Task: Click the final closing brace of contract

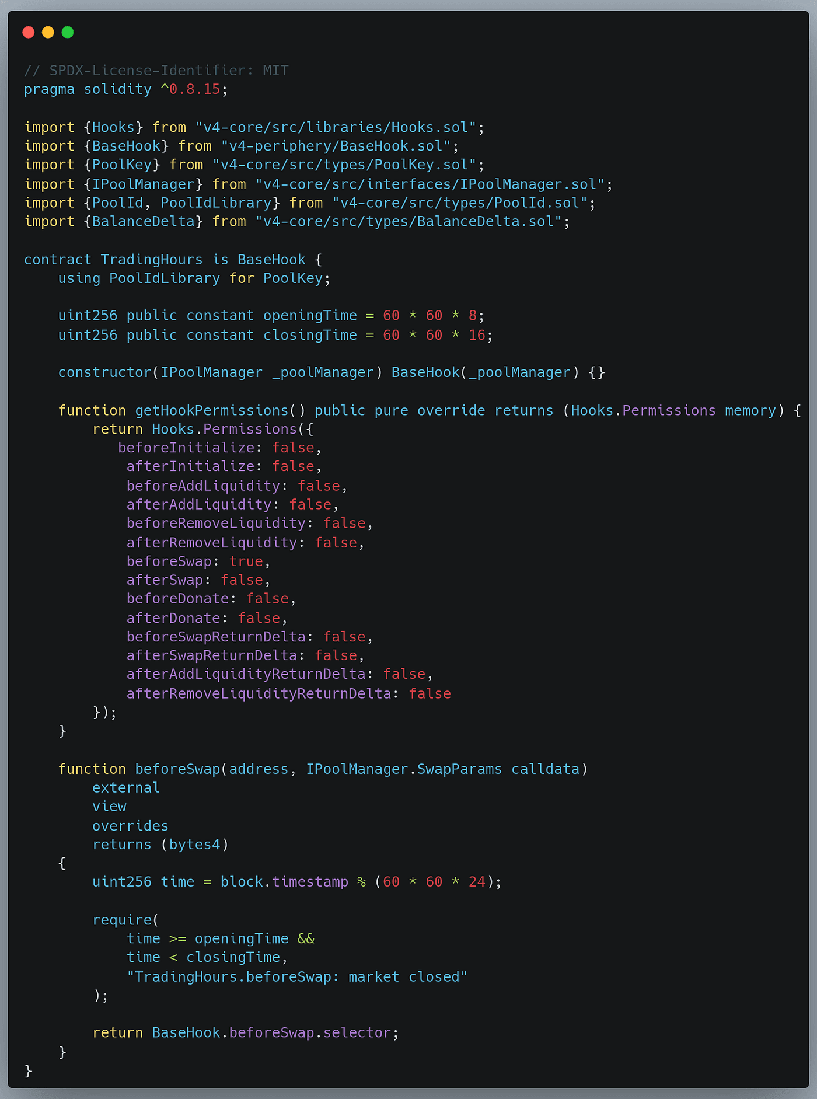Action: click(28, 1071)
